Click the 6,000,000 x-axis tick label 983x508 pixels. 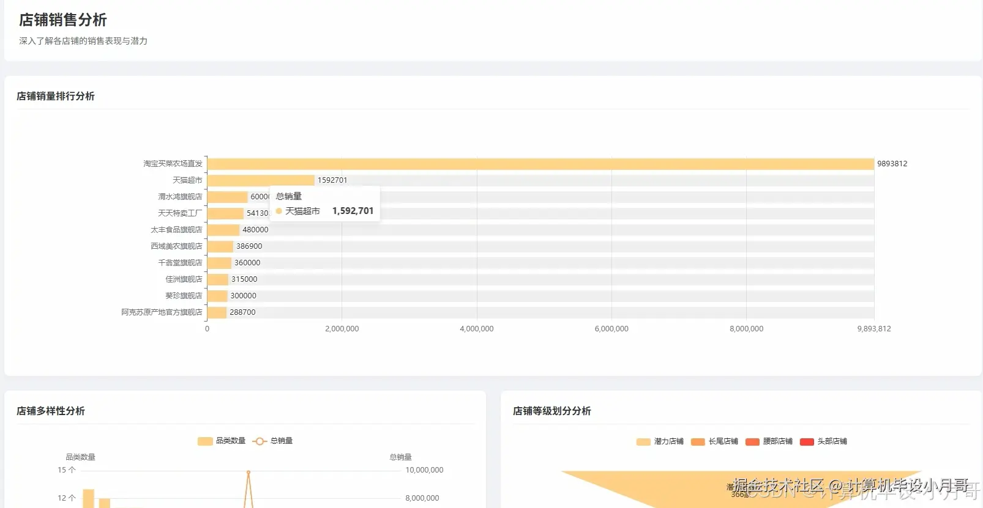click(611, 329)
